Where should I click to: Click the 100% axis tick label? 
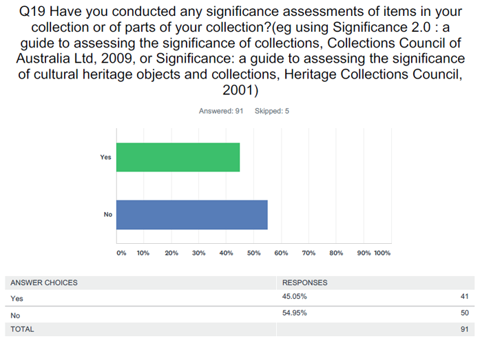coord(382,253)
